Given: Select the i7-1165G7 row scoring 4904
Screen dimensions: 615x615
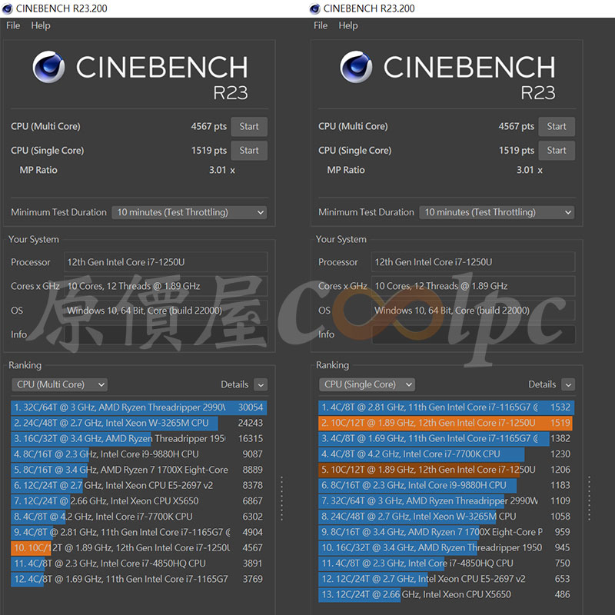Looking at the screenshot, I should pyautogui.click(x=139, y=532).
